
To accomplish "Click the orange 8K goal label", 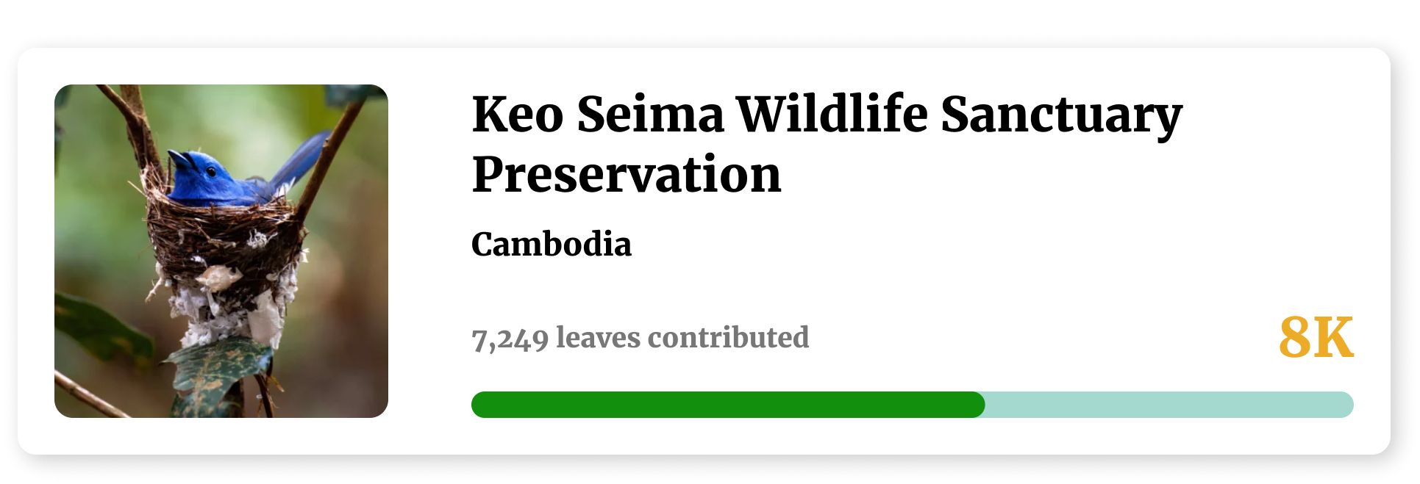I will tap(1316, 338).
